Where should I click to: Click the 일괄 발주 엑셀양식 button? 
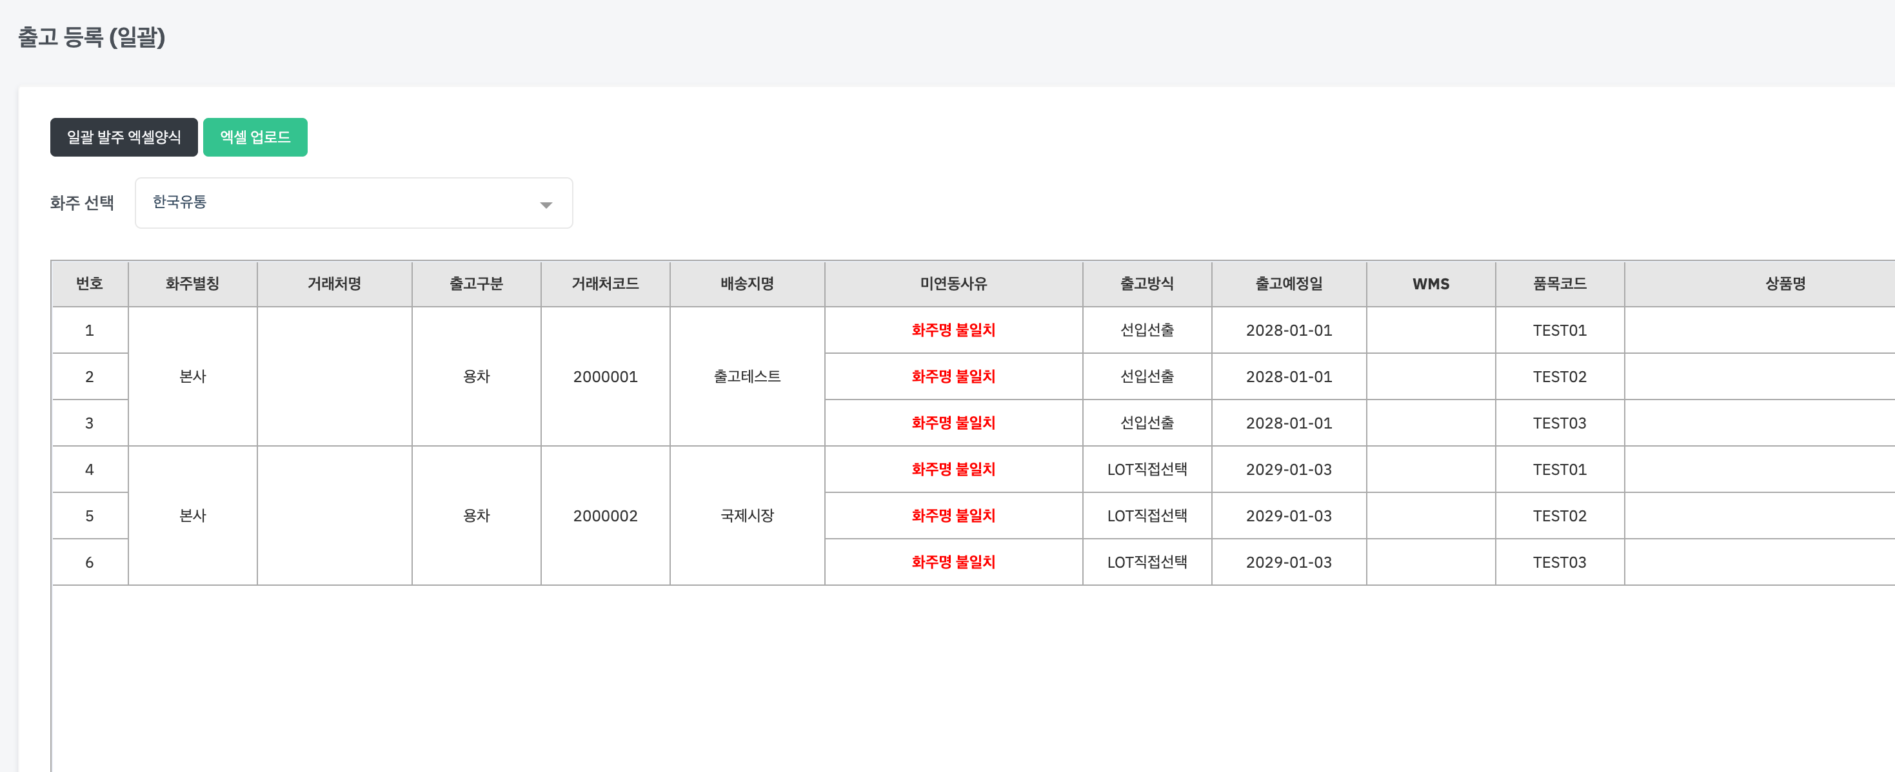point(124,137)
